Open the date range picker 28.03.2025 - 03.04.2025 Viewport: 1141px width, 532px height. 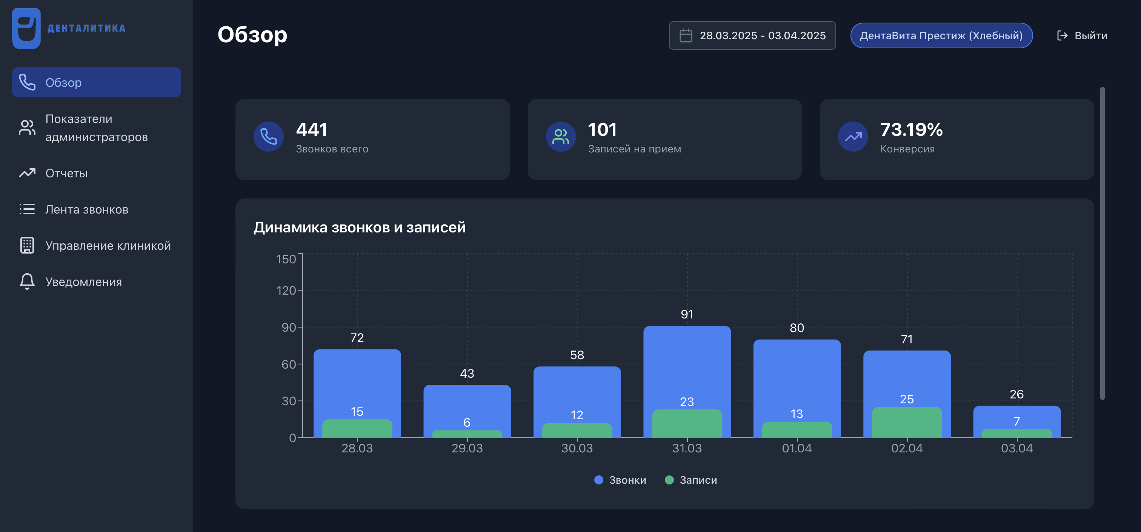762,35
